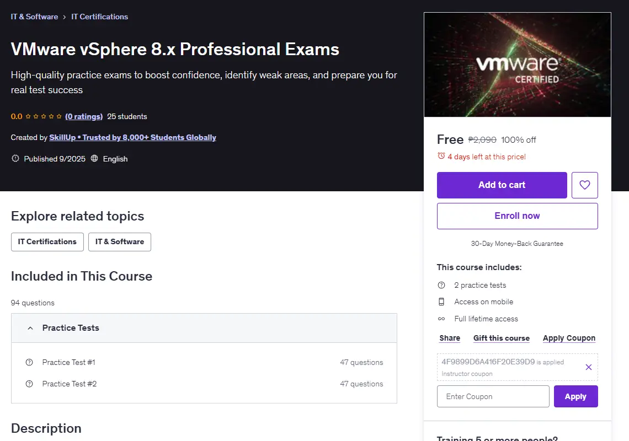The height and width of the screenshot is (441, 629).
Task: Select the IT Certifications topic tag
Action: coord(47,242)
